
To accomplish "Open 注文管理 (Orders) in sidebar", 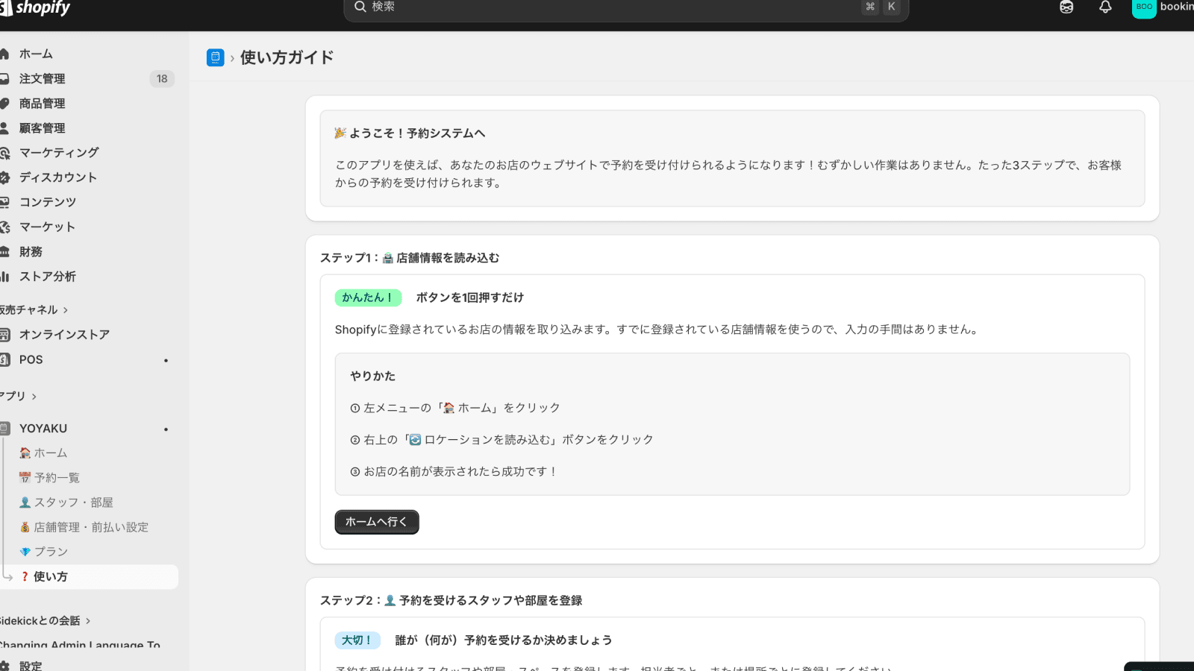I will pyautogui.click(x=43, y=78).
